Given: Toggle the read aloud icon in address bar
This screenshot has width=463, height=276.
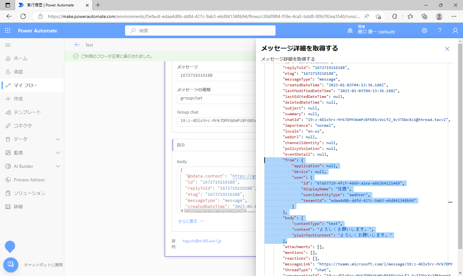Looking at the screenshot, I should (x=367, y=16).
